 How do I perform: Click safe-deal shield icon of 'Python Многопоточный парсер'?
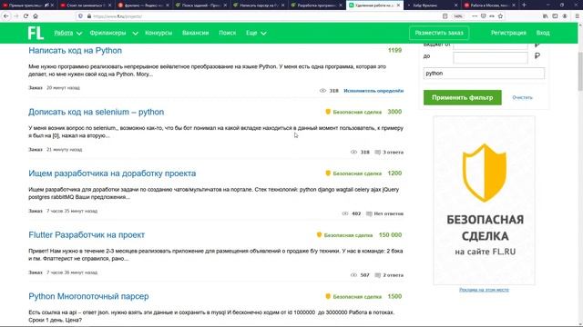pyautogui.click(x=328, y=296)
